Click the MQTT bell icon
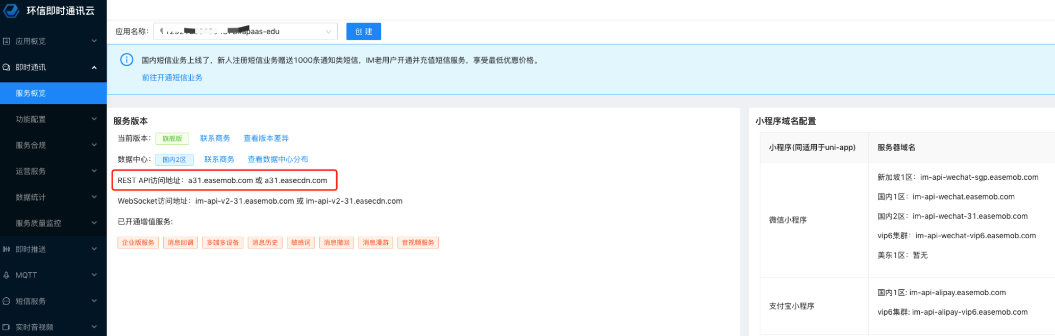Viewport: 1055px width, 336px height. 7,275
